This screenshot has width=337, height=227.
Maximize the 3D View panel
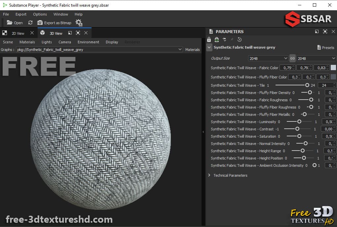point(78,33)
